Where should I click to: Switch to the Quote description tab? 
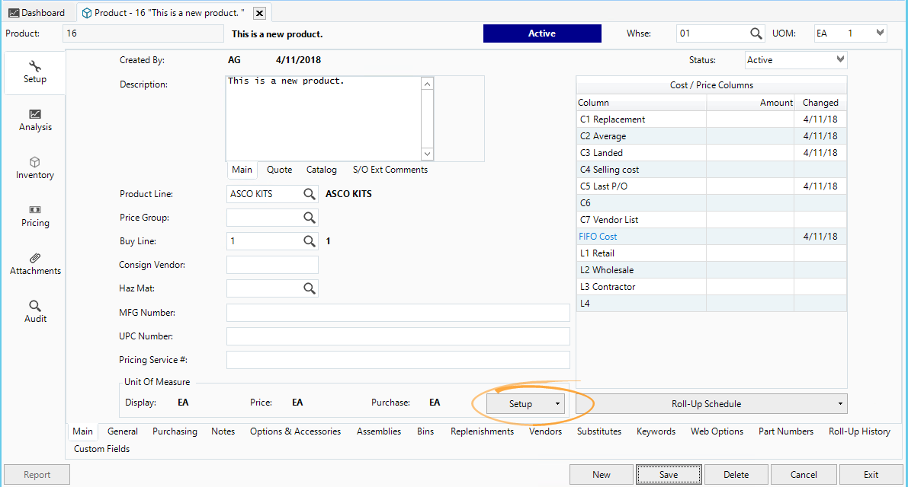(279, 169)
